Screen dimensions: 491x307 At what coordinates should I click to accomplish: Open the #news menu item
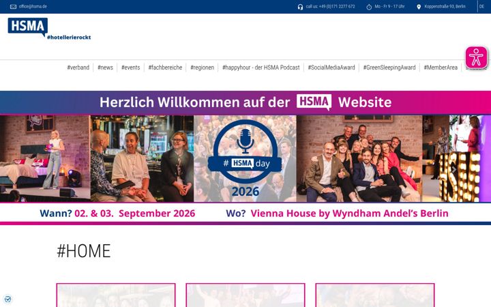(x=105, y=68)
